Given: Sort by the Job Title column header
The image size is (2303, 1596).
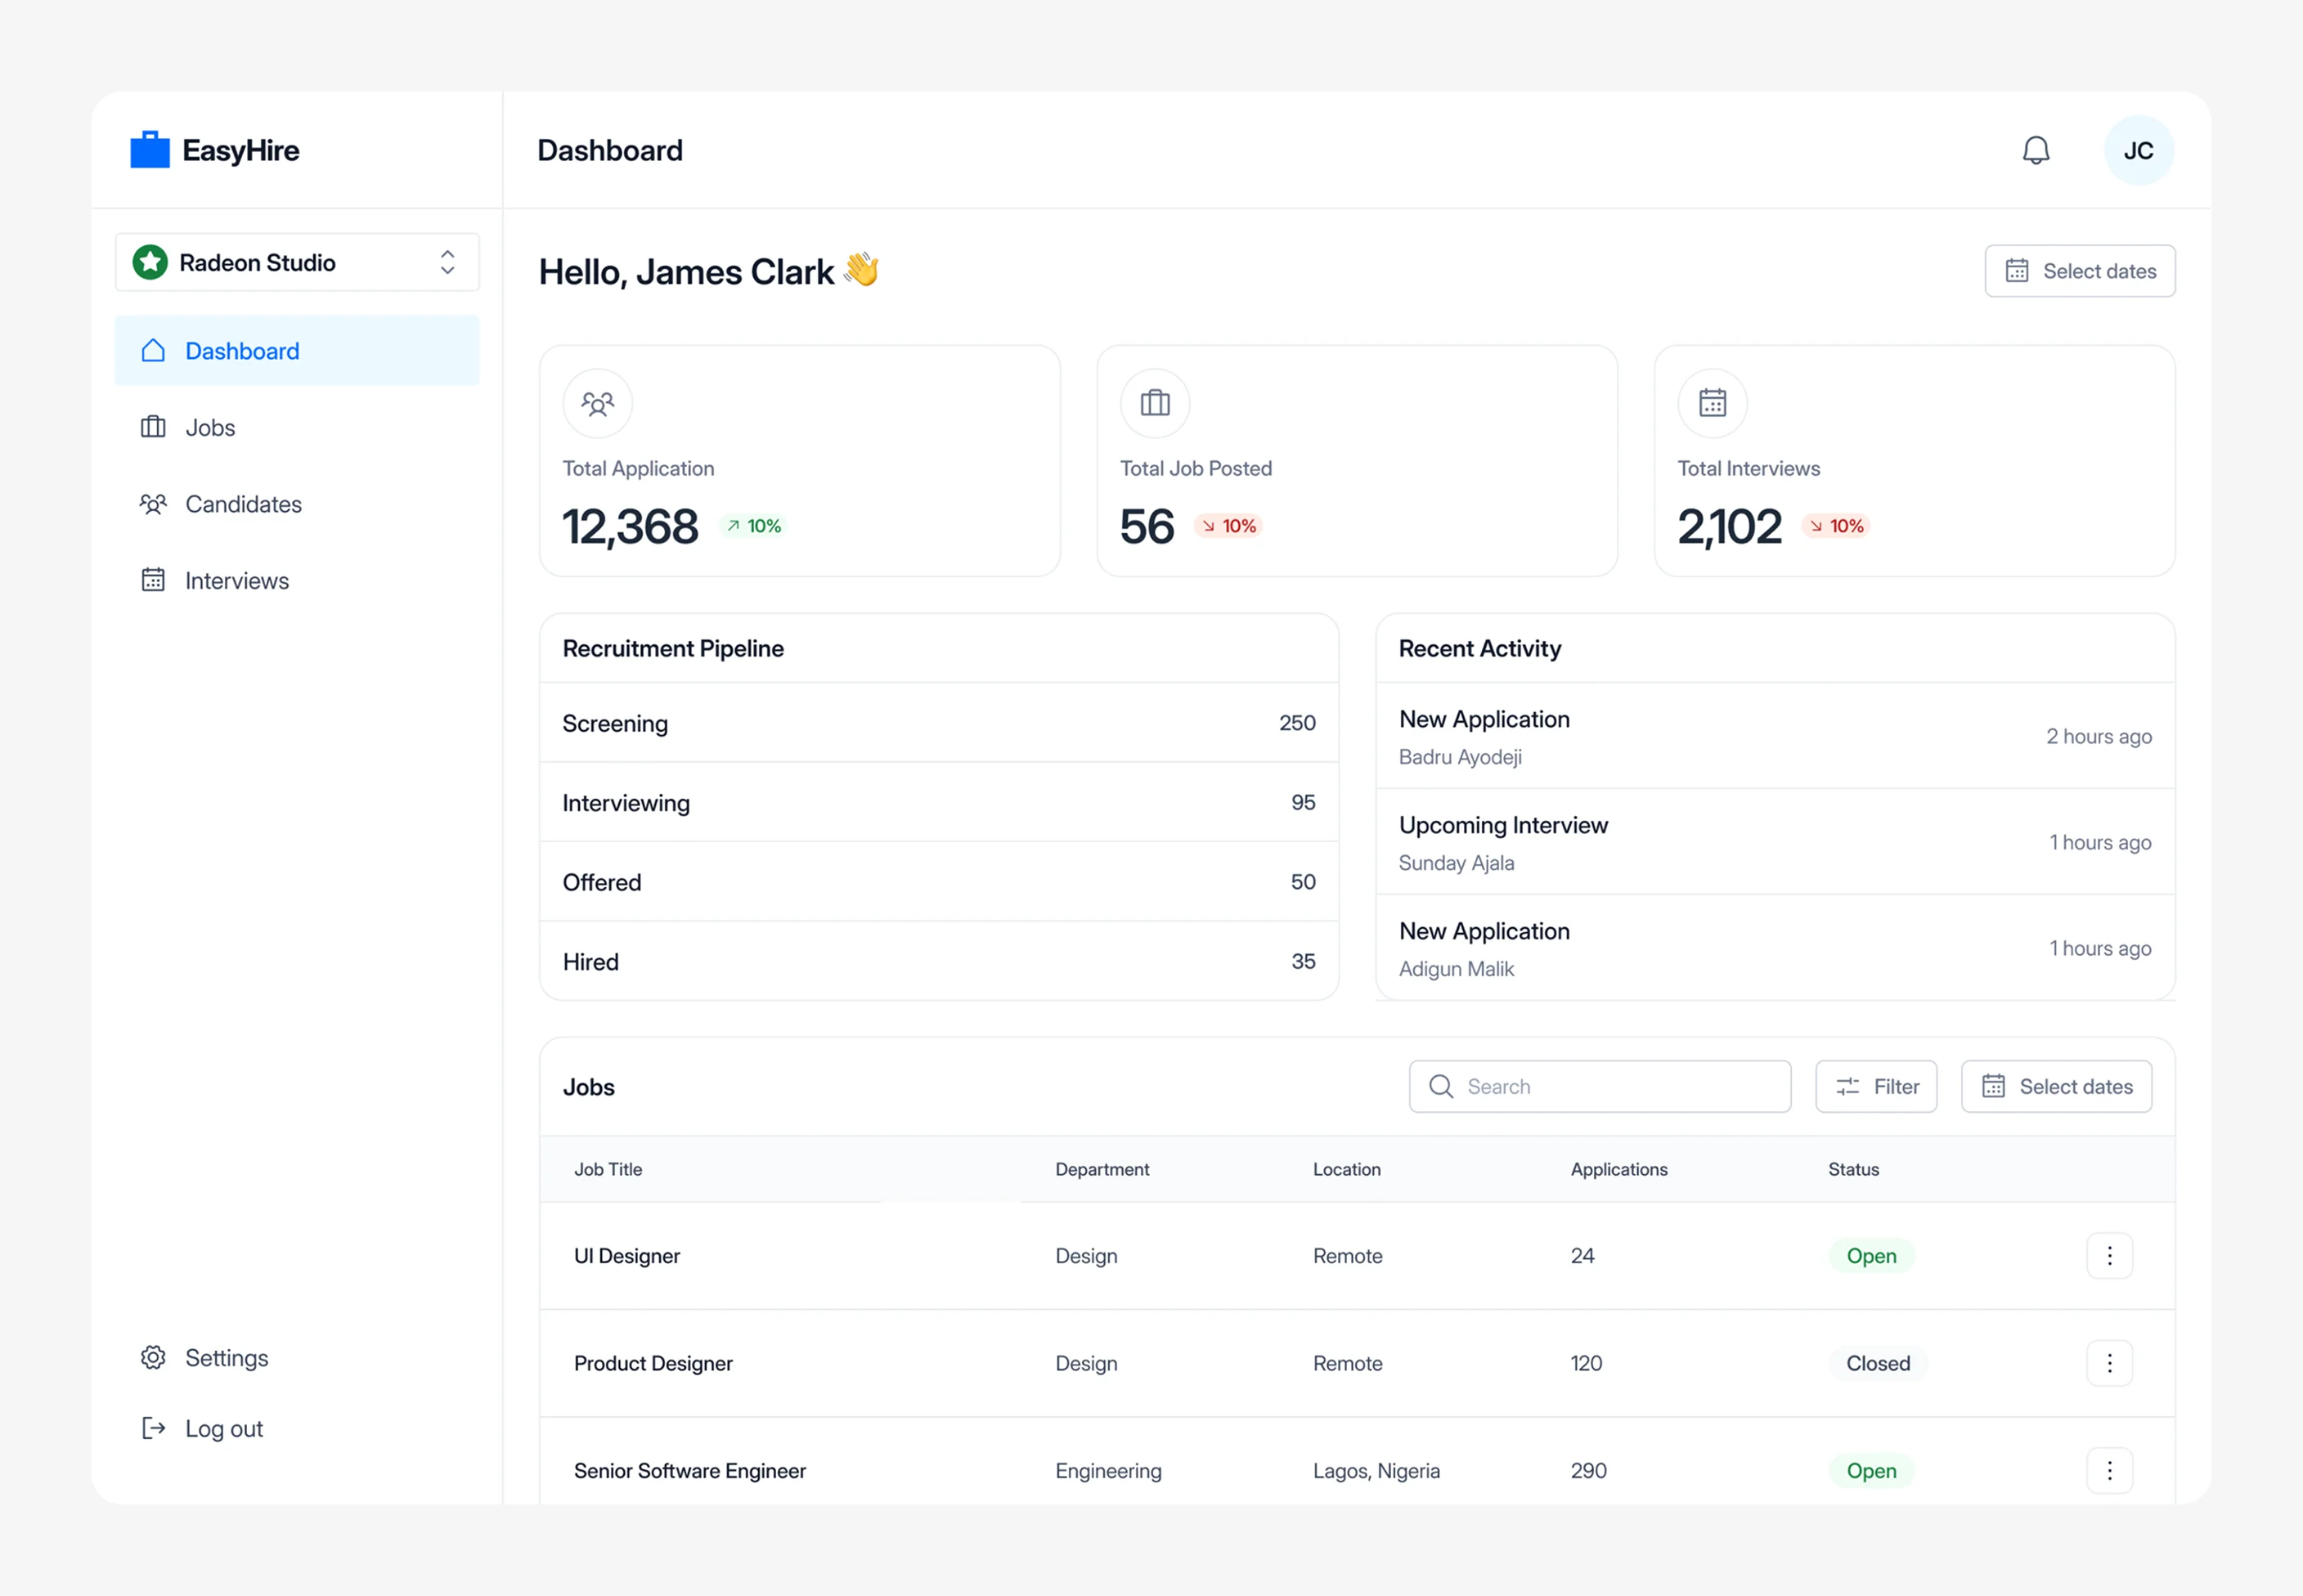Looking at the screenshot, I should (608, 1169).
